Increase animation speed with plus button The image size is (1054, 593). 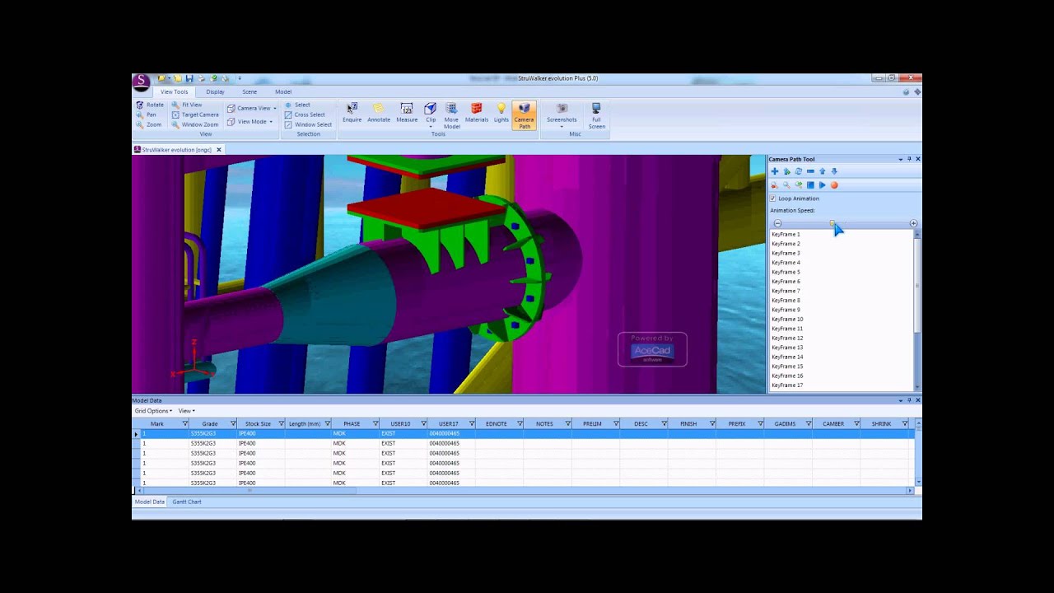click(x=913, y=223)
